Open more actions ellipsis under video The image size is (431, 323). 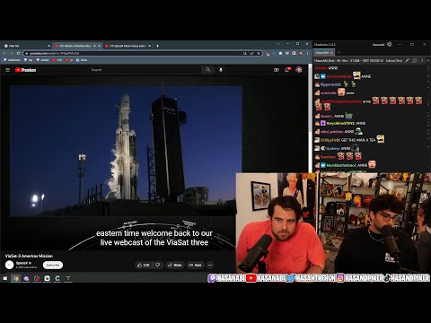coord(210,265)
